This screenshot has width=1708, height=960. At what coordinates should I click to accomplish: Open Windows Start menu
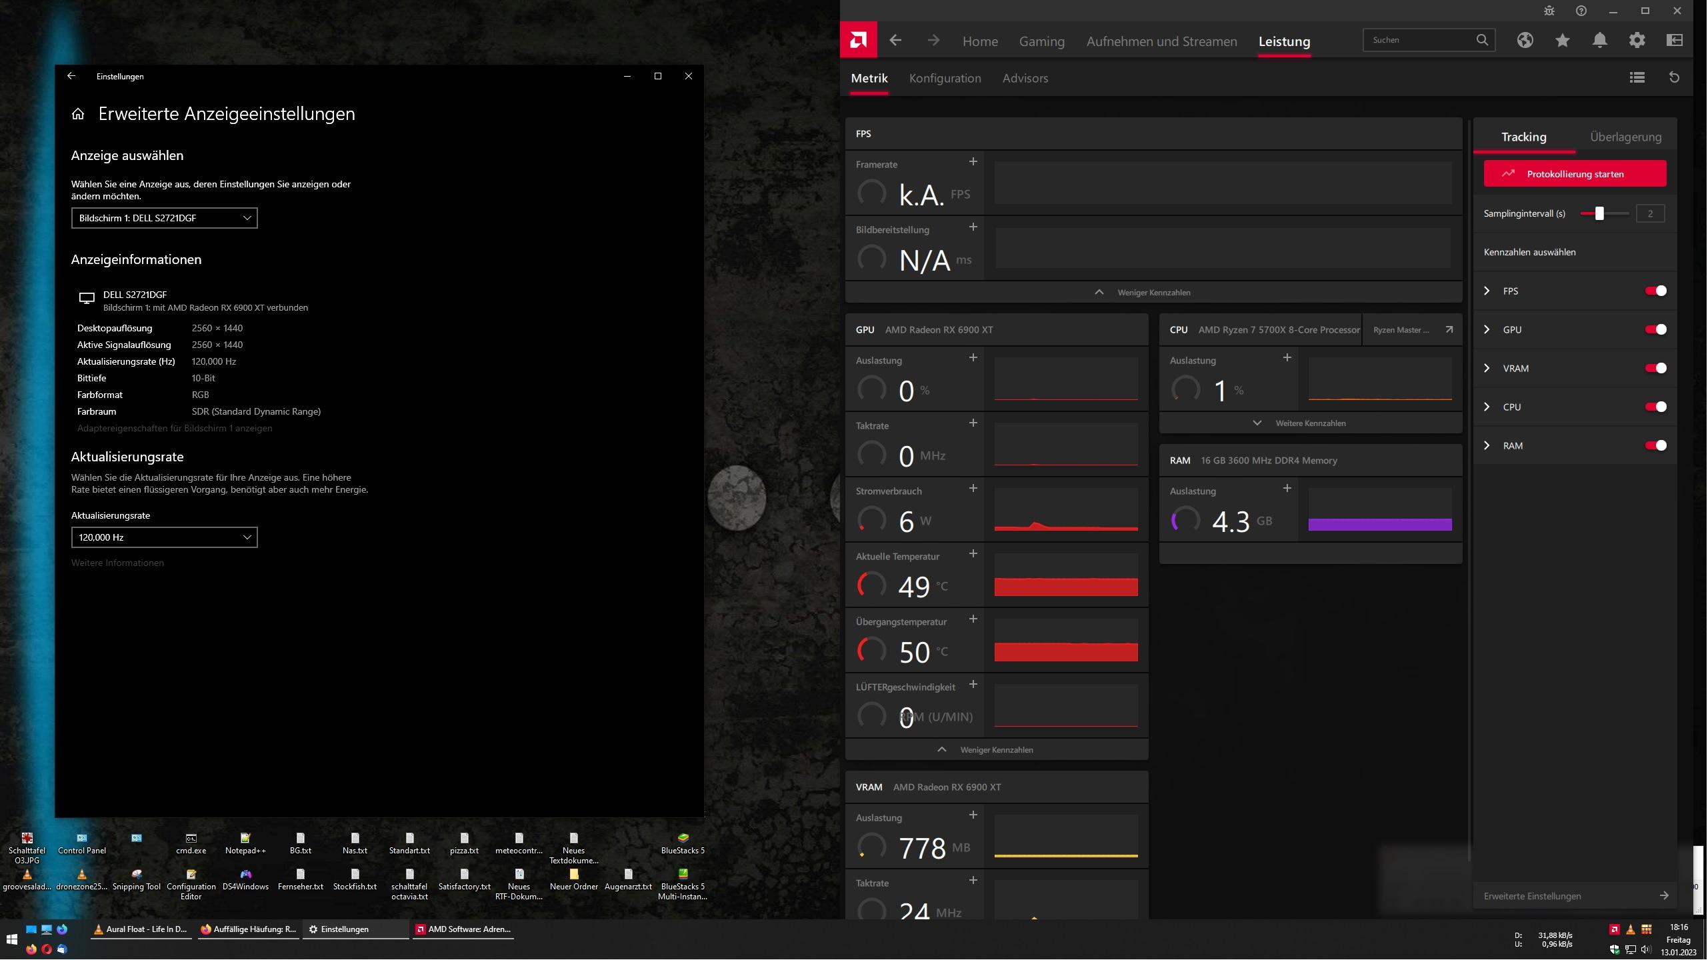[x=11, y=939]
